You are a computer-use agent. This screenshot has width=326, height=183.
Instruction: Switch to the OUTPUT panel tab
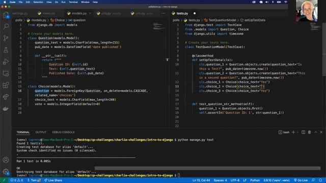pos(41,132)
